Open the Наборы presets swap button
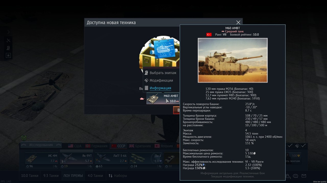 click(118, 176)
